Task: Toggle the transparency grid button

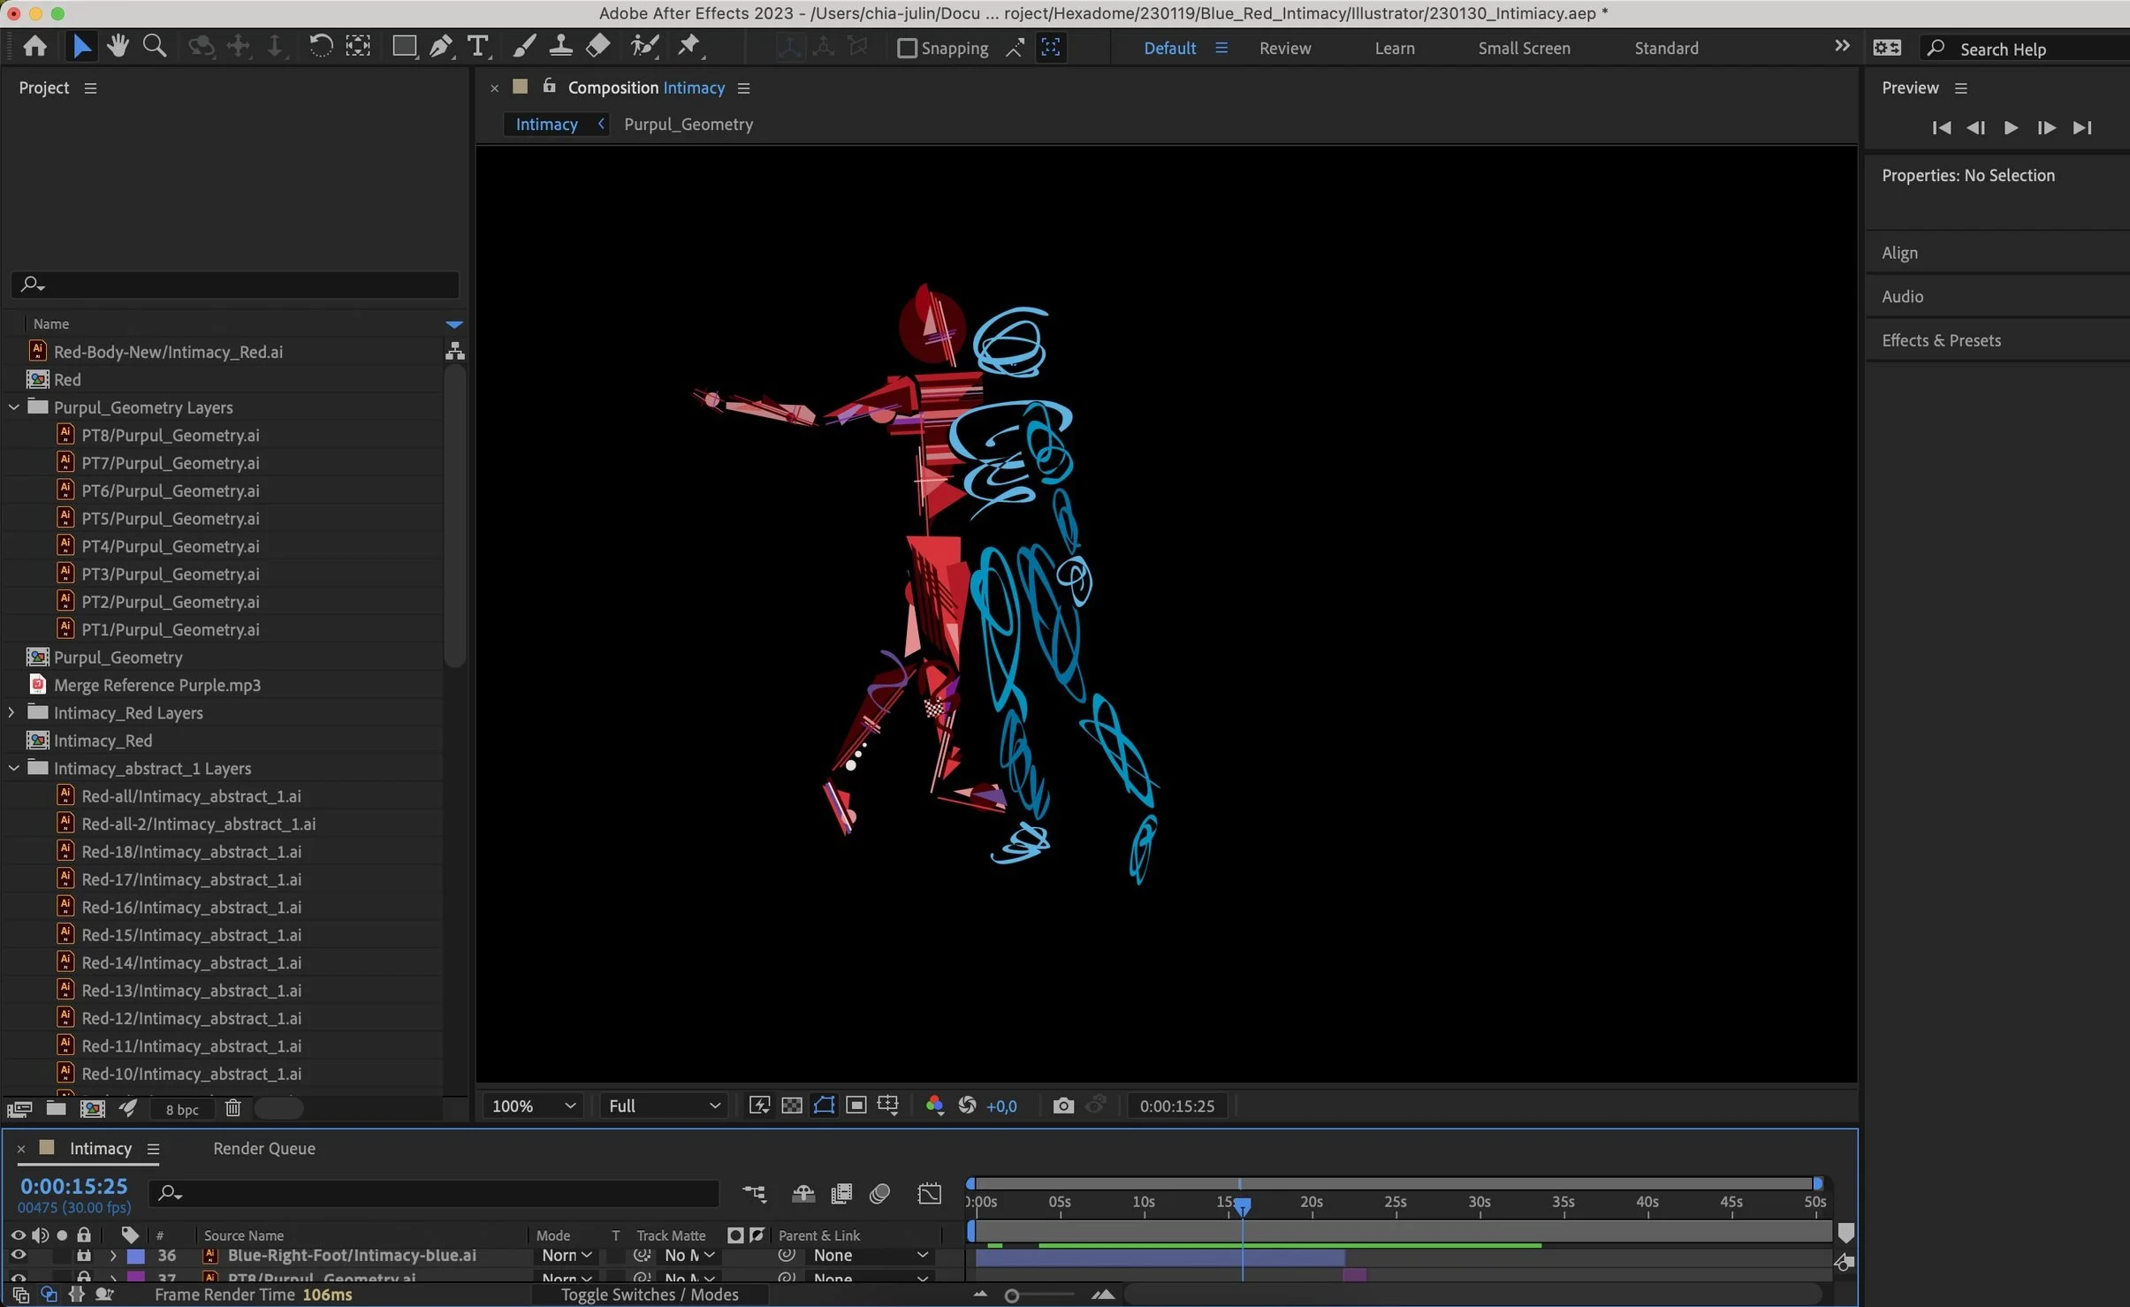Action: [x=792, y=1106]
